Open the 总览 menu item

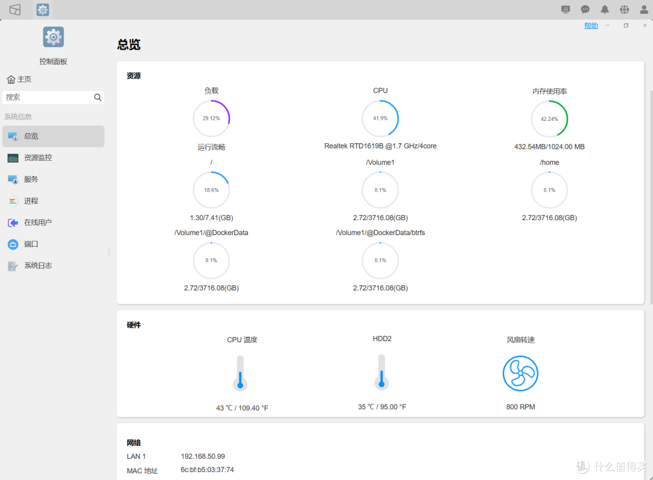click(x=53, y=137)
